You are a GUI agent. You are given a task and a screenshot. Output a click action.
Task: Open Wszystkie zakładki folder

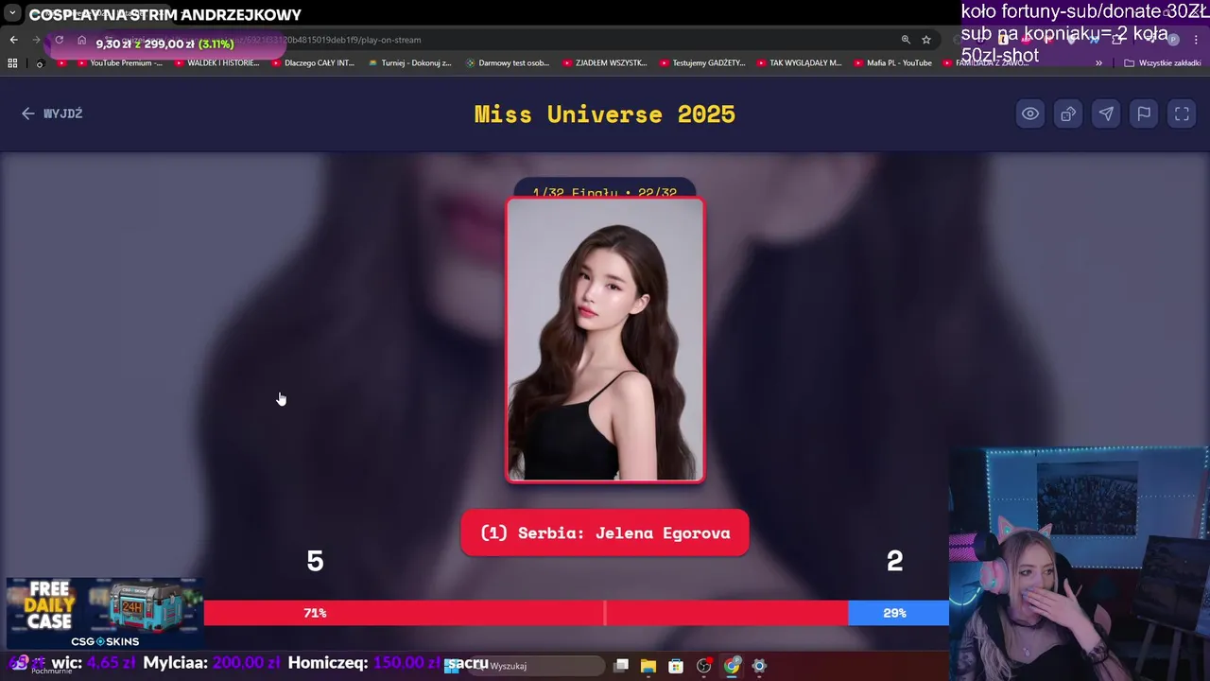(x=1163, y=63)
